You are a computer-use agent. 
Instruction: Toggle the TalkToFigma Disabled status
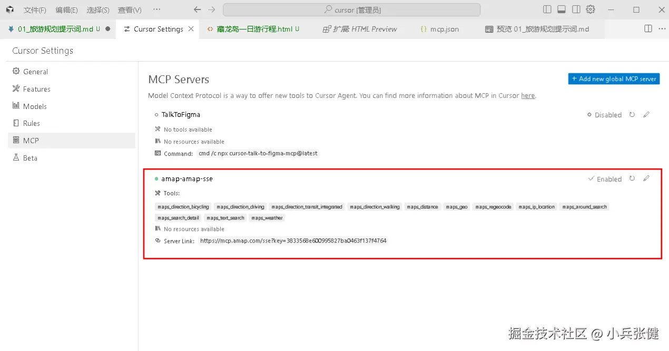pyautogui.click(x=605, y=115)
